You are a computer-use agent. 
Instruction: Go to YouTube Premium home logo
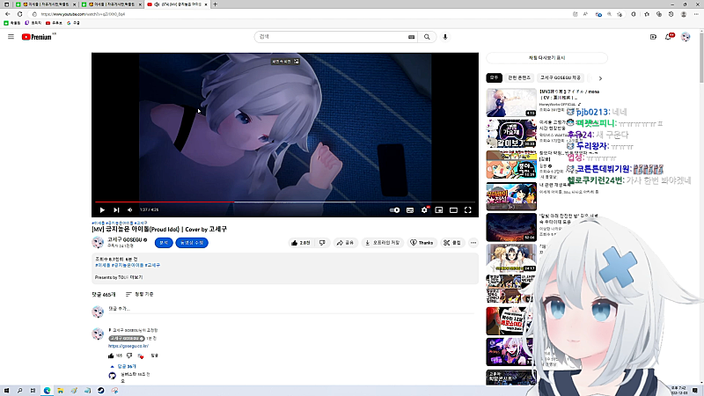37,37
